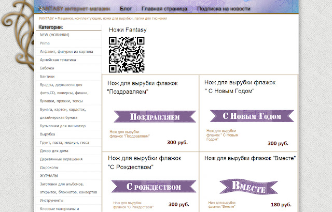Open product title флажок "С Рождеством"
This screenshot has height=212, width=332.
pyautogui.click(x=145, y=162)
